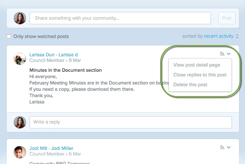Viewport: 245px width, 164px height.
Task: Collapse the chevron menu on Larissa's post
Action: tap(229, 54)
